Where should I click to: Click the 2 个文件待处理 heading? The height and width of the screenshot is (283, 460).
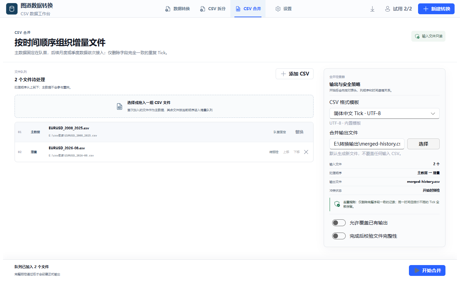click(x=30, y=80)
